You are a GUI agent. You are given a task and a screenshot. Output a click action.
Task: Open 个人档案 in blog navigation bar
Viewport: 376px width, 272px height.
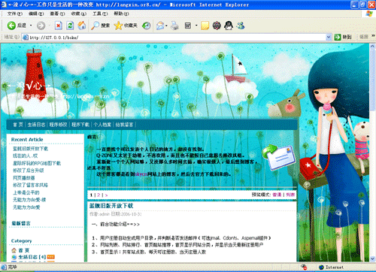click(102, 125)
